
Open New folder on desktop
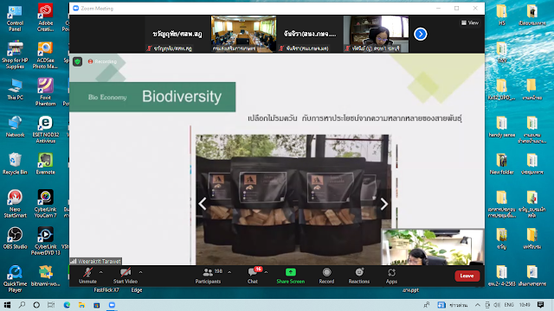point(502,164)
